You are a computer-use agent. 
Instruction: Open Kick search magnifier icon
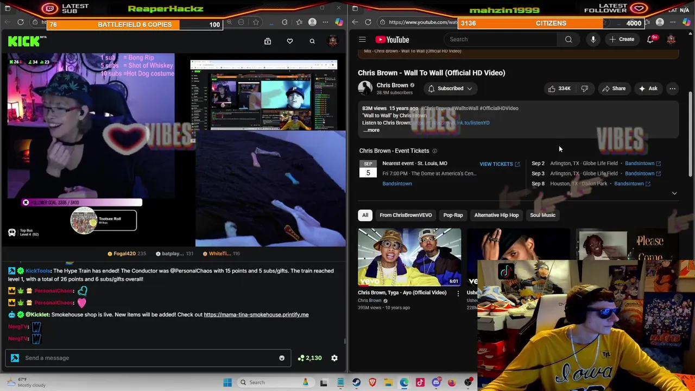click(312, 41)
